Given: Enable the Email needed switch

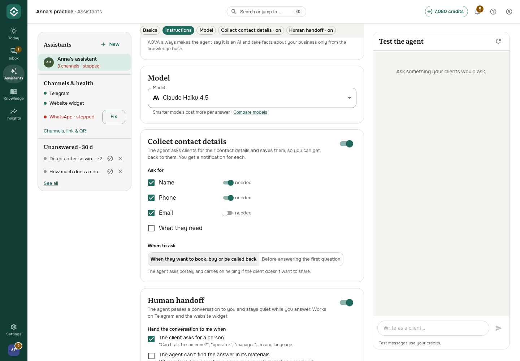Looking at the screenshot, I should tap(227, 213).
